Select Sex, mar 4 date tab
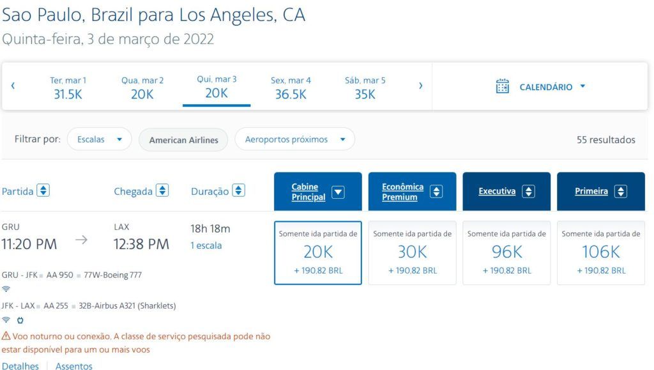Image resolution: width=654 pixels, height=370 pixels. point(291,88)
